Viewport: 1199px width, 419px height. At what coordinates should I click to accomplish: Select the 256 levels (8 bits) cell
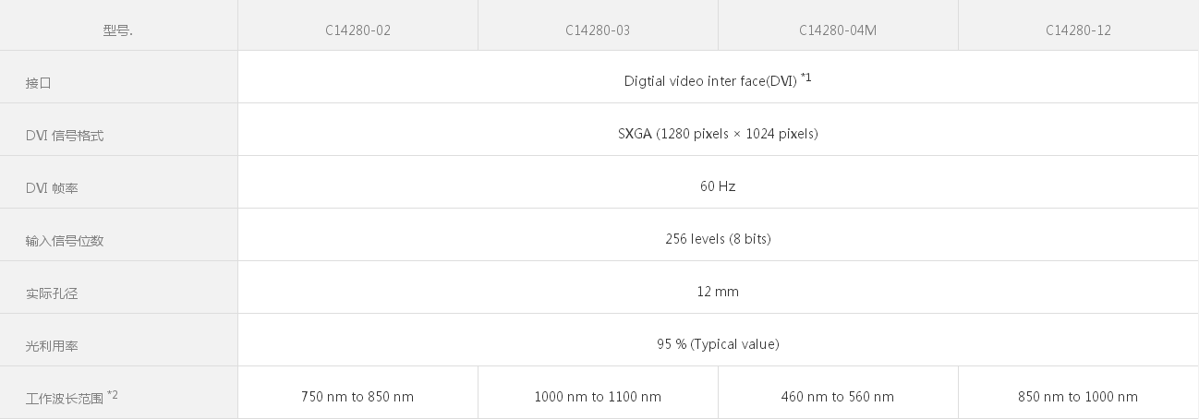tap(718, 239)
